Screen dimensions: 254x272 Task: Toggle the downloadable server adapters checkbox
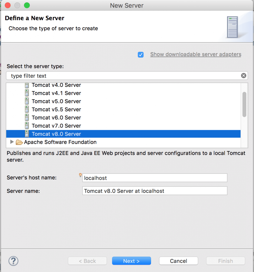click(x=141, y=54)
